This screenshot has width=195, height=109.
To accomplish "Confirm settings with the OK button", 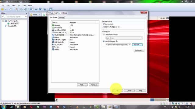I will 118,91.
